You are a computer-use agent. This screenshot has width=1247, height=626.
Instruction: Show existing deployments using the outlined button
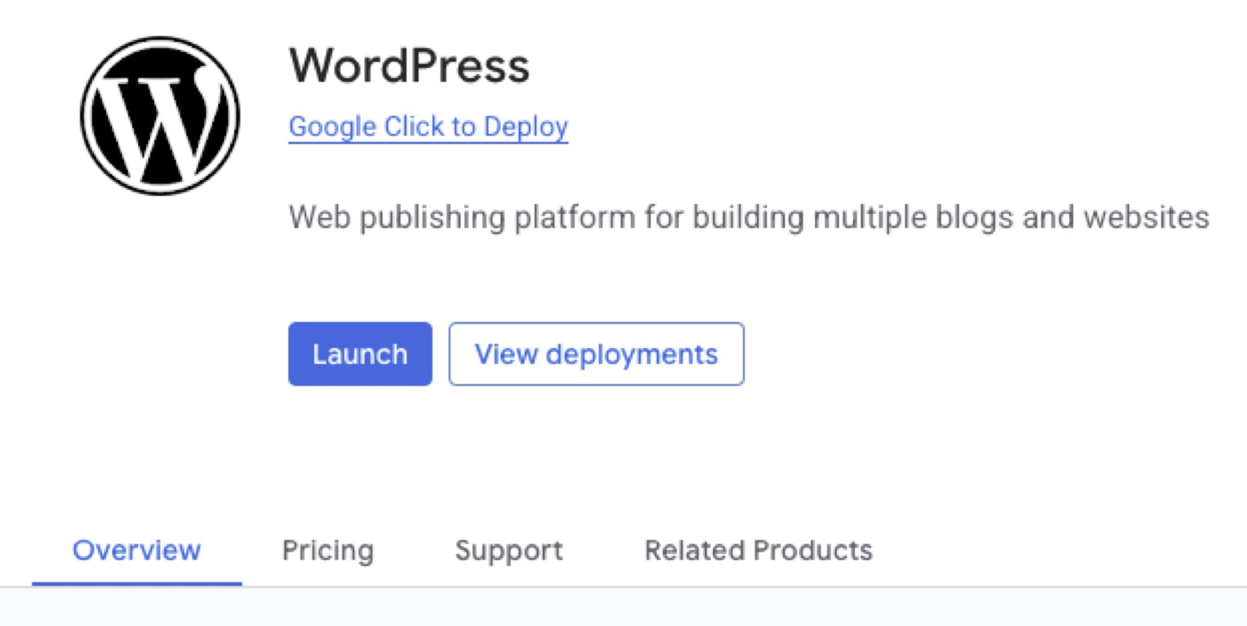click(596, 354)
